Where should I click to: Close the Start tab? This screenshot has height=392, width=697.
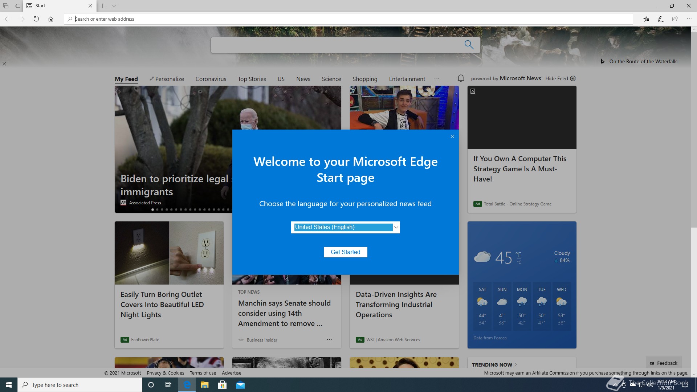click(x=90, y=6)
